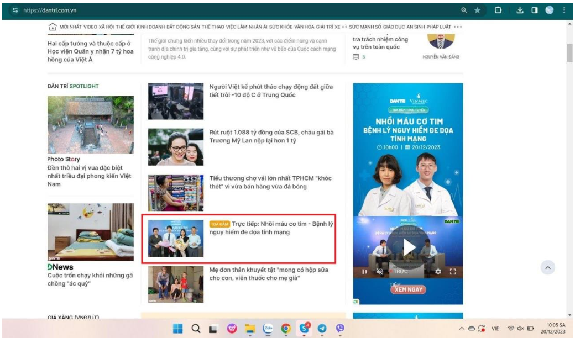Go to KINH DOANH section
This screenshot has width=575, height=338.
pos(151,27)
